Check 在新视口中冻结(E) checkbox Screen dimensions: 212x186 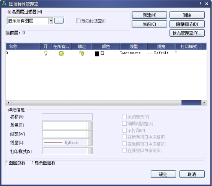(x=124, y=150)
